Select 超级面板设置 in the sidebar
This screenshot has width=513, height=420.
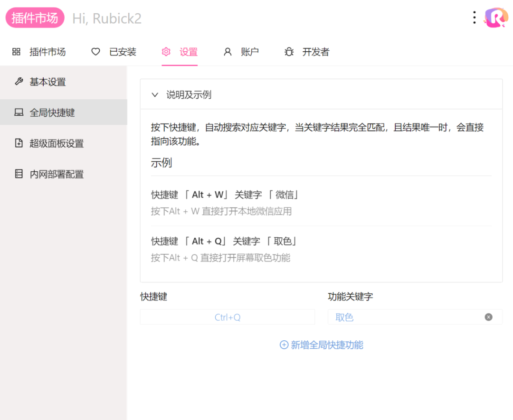click(x=56, y=143)
